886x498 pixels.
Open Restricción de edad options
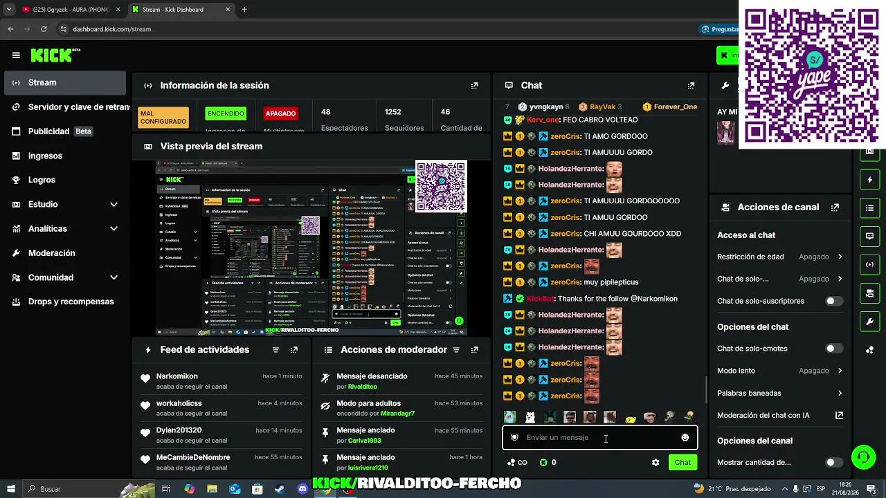click(x=779, y=257)
